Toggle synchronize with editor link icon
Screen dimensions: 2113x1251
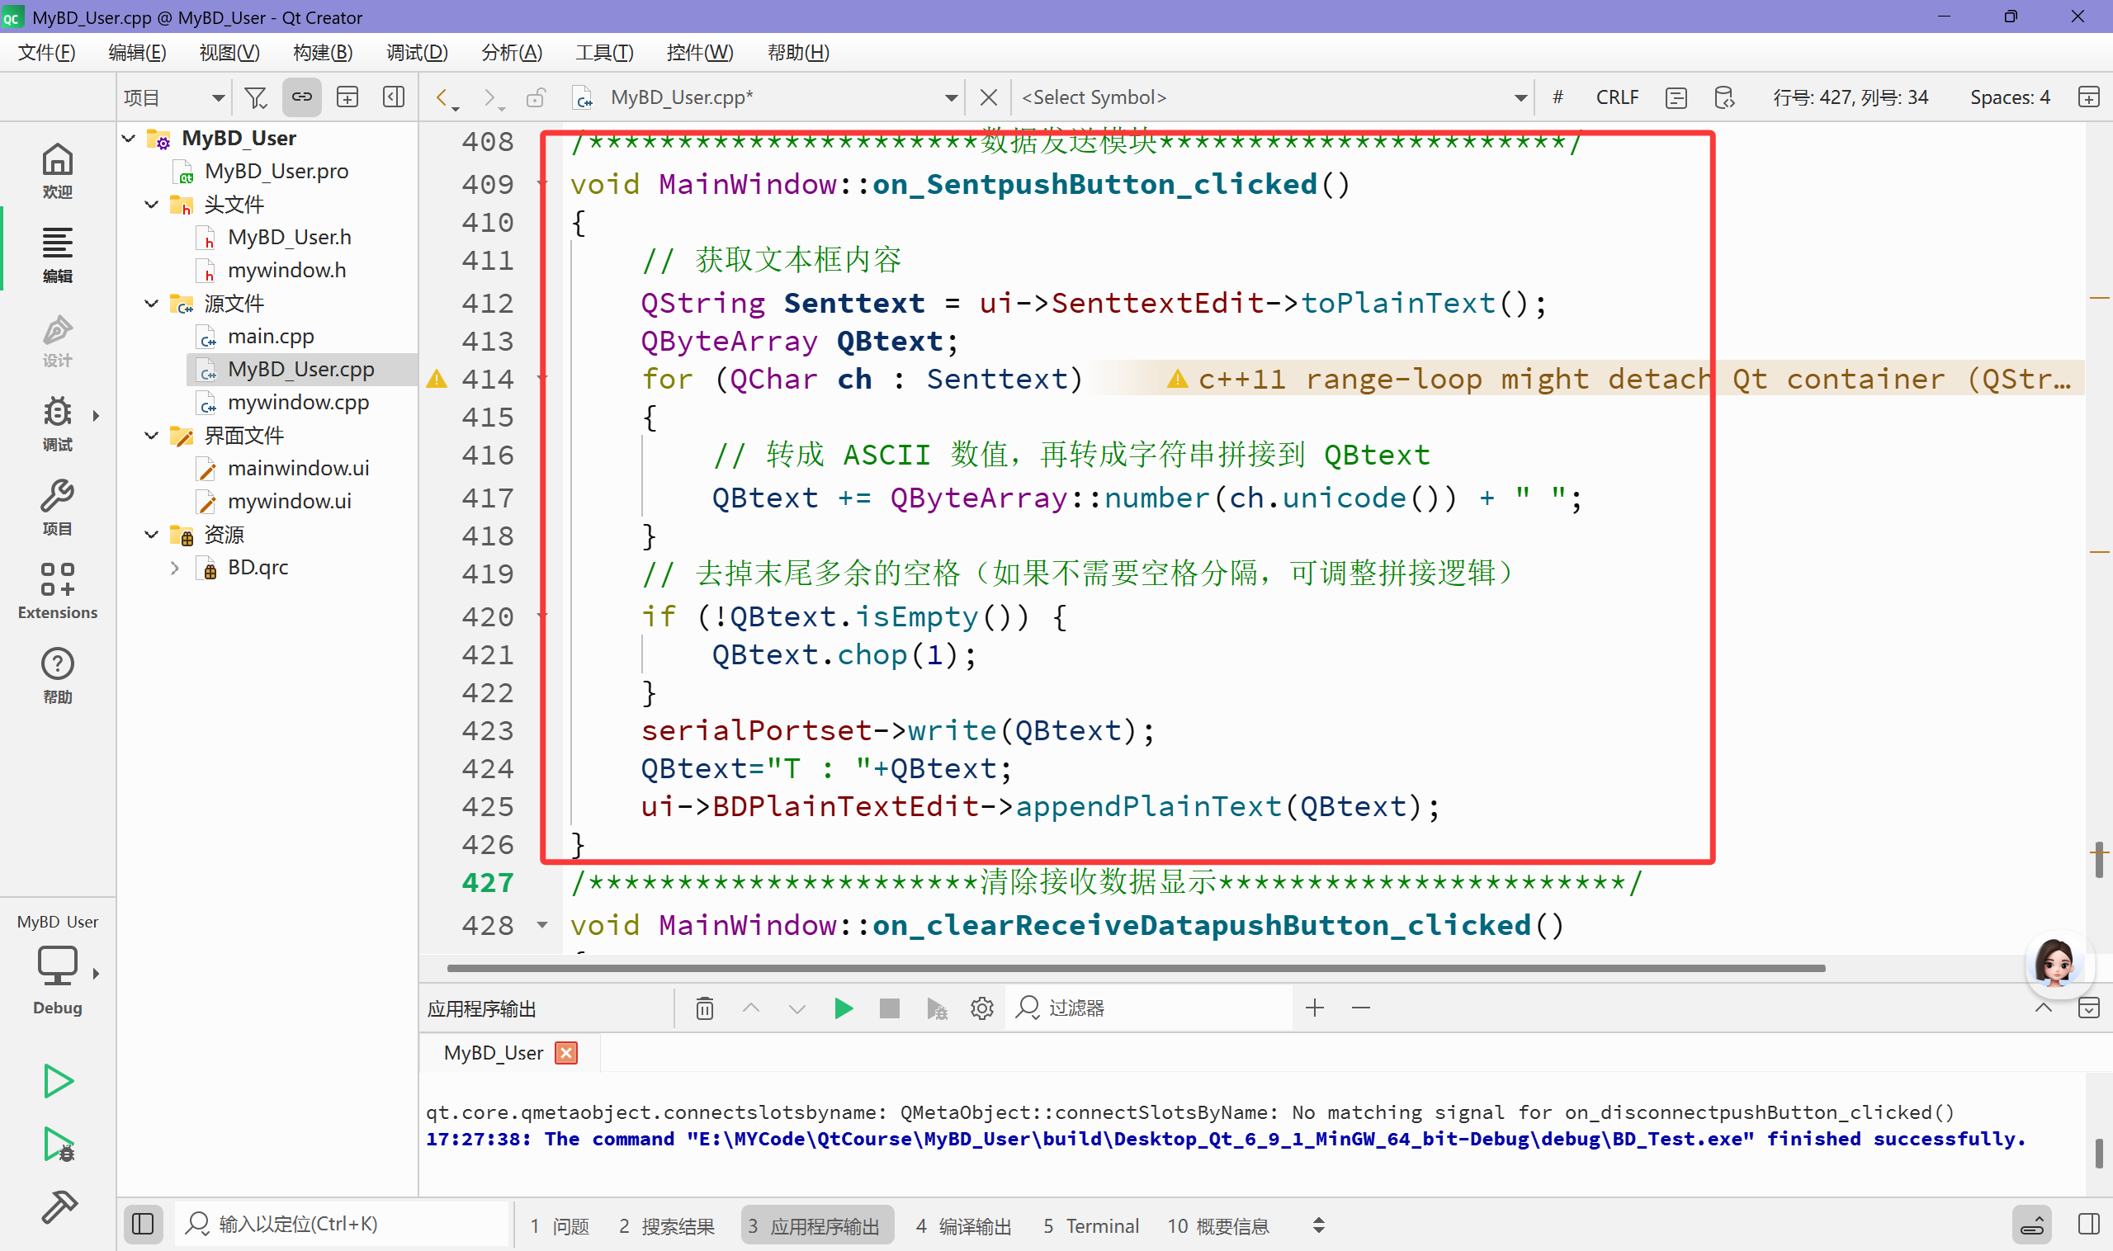[301, 98]
